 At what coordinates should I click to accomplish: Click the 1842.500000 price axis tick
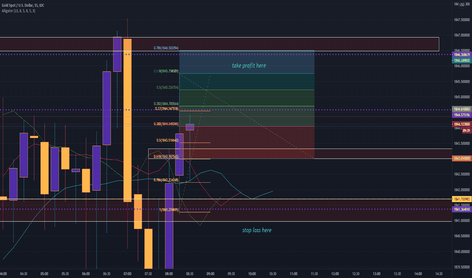coord(462,174)
